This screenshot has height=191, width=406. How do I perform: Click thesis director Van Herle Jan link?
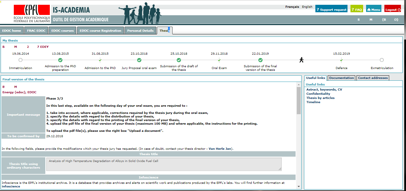point(220,149)
